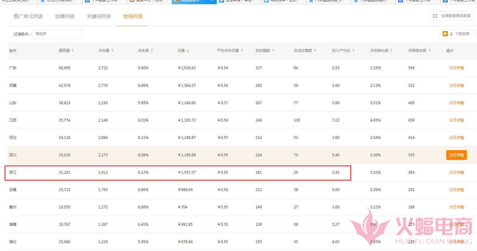
Task: Open 分日详情 for 广东 row
Action: click(456, 68)
